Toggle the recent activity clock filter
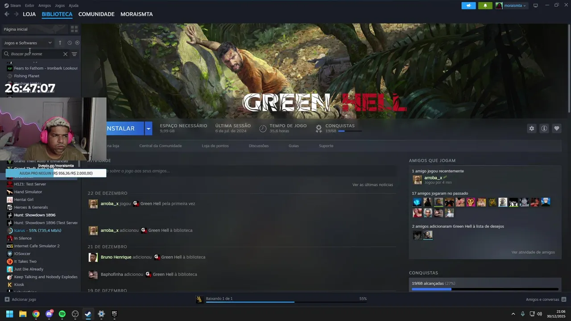The height and width of the screenshot is (321, 571). [70, 43]
